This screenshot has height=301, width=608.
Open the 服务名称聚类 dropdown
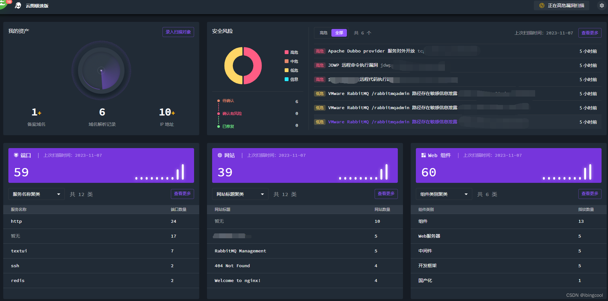36,194
